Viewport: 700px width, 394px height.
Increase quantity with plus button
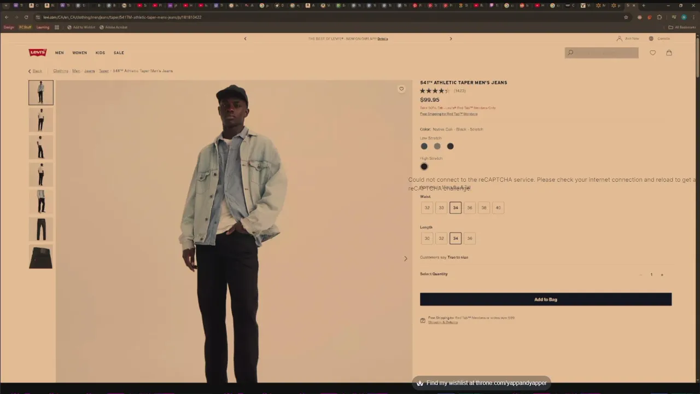[x=662, y=275]
